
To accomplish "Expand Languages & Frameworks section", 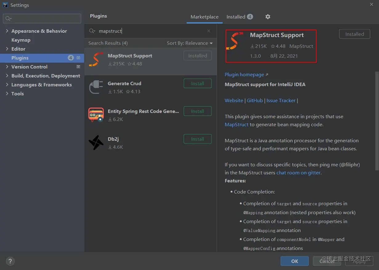I will (7, 85).
